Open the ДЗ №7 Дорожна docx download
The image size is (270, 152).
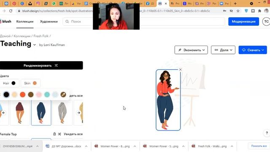pos(63,146)
